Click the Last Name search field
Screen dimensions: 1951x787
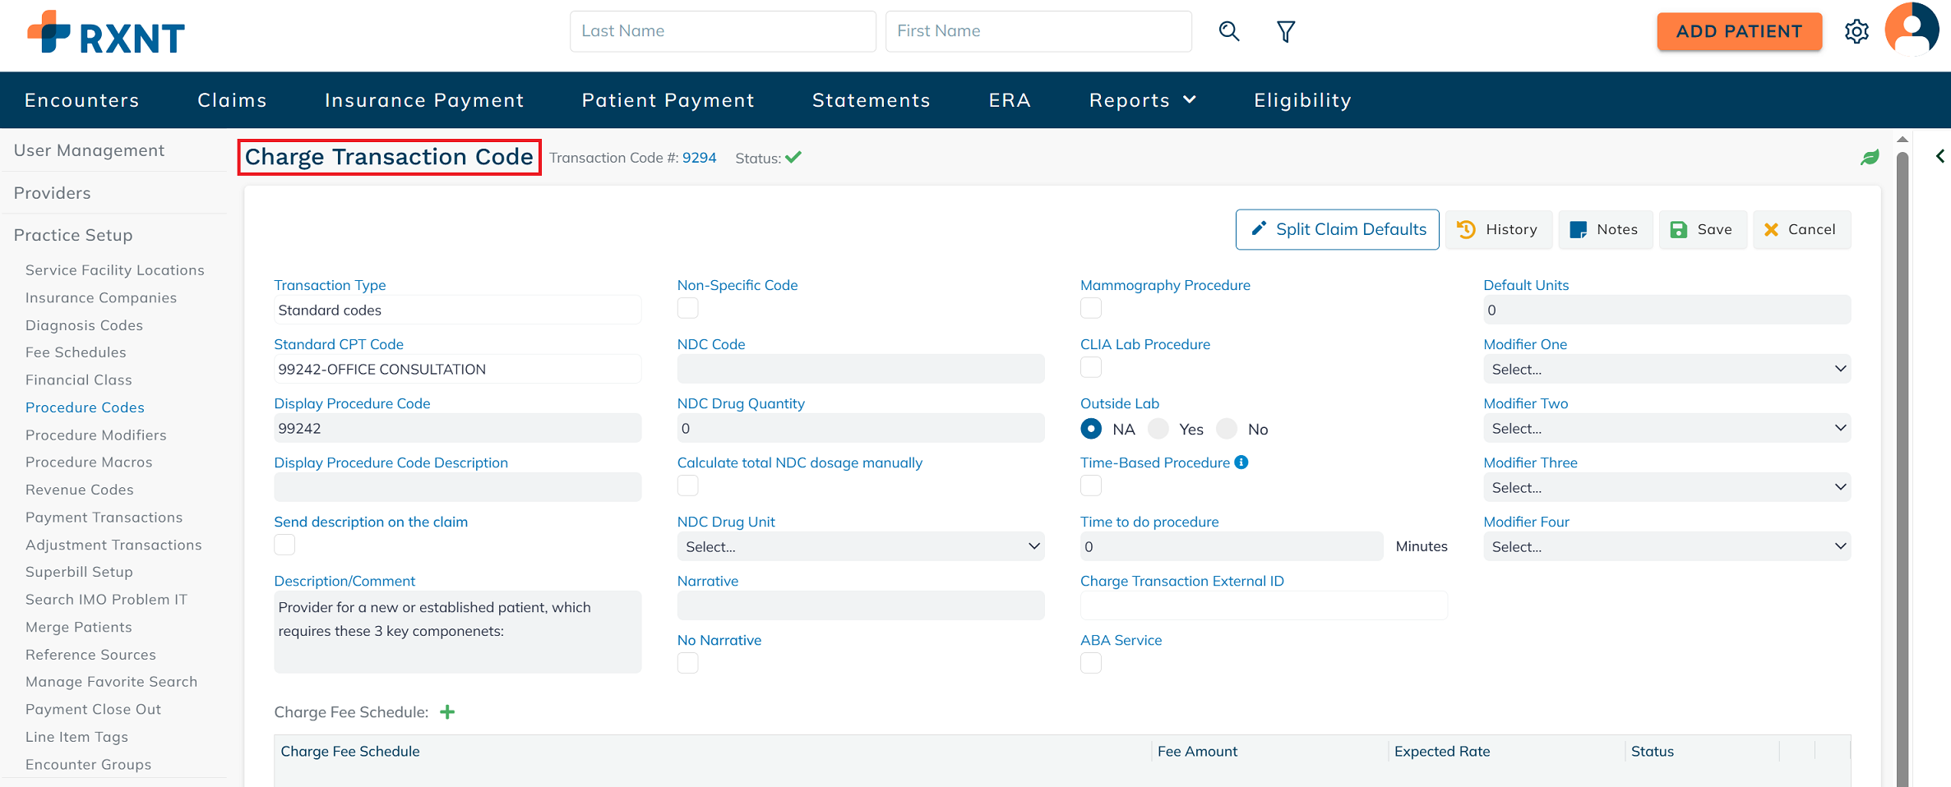pos(723,31)
